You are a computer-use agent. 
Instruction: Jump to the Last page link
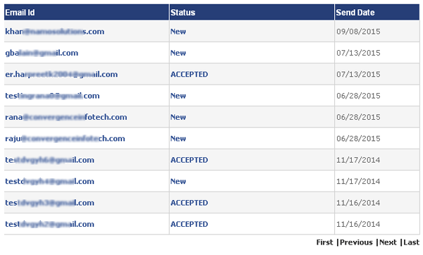412,242
